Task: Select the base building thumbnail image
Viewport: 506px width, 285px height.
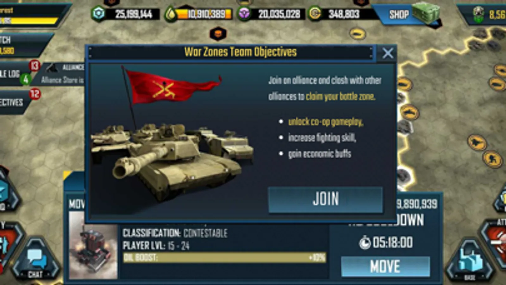Action: (93, 245)
